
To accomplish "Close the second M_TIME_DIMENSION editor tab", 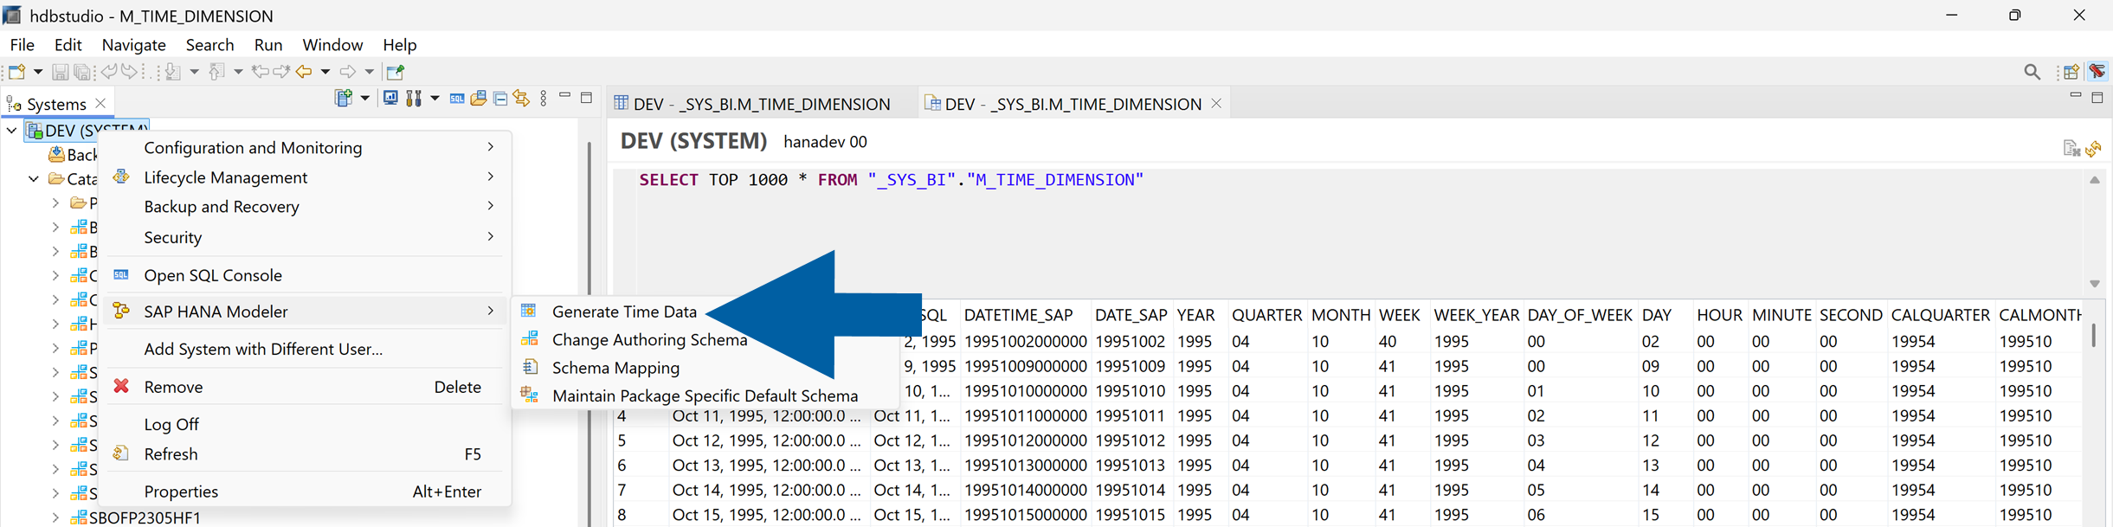I will pos(1216,104).
